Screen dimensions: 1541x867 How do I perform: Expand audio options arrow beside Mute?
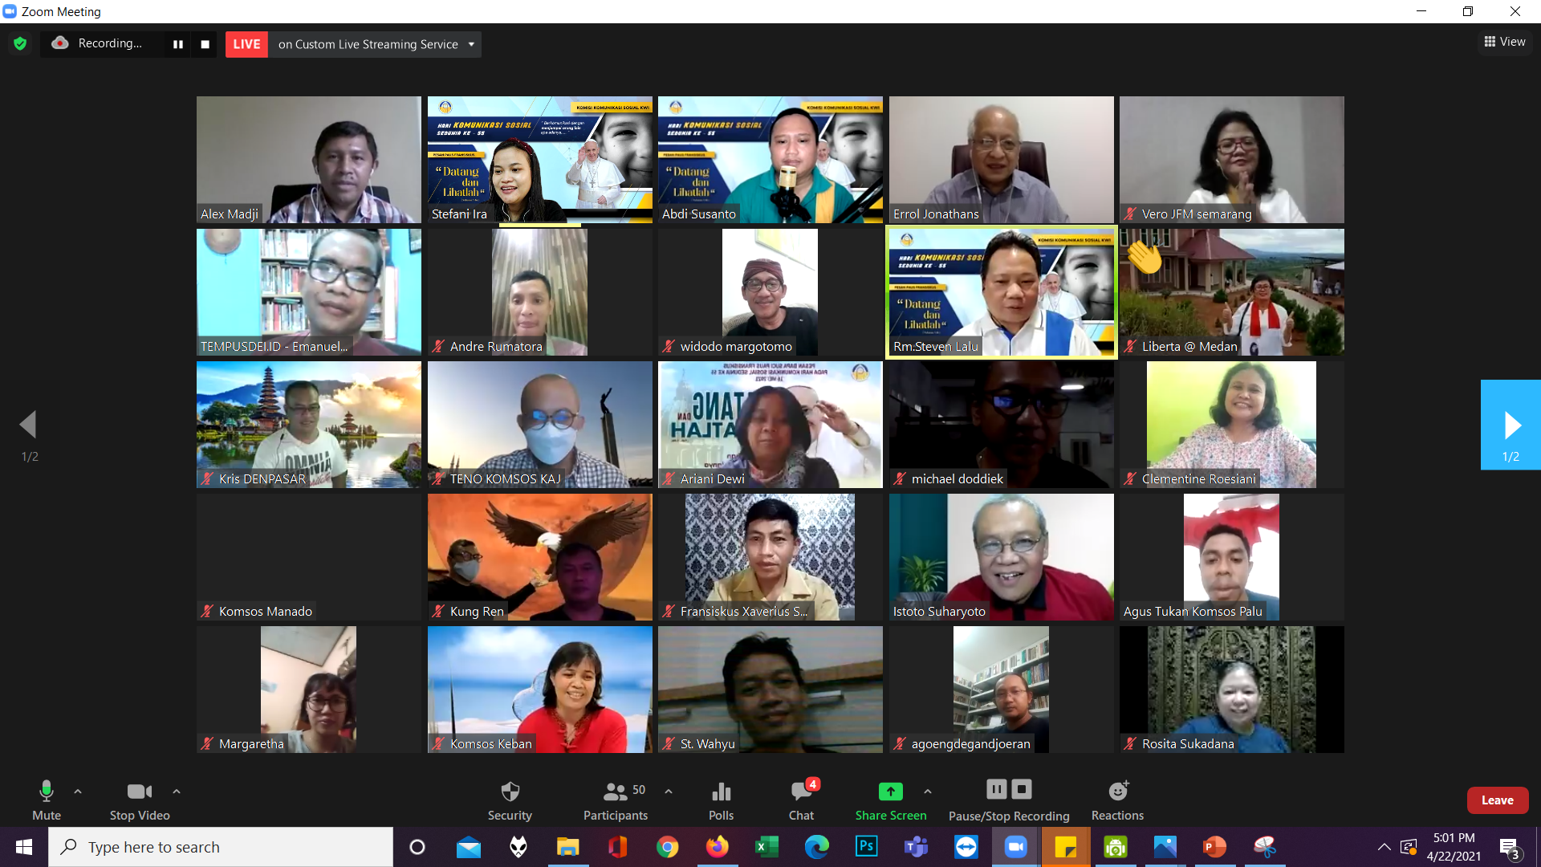pos(78,792)
